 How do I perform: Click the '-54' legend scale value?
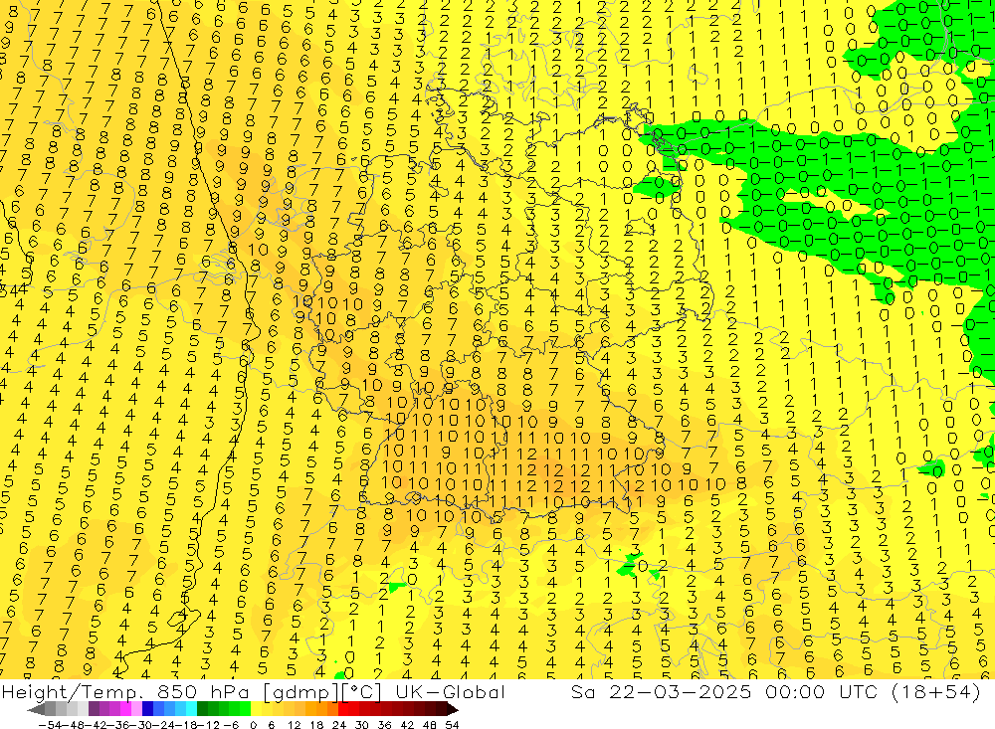point(50,725)
